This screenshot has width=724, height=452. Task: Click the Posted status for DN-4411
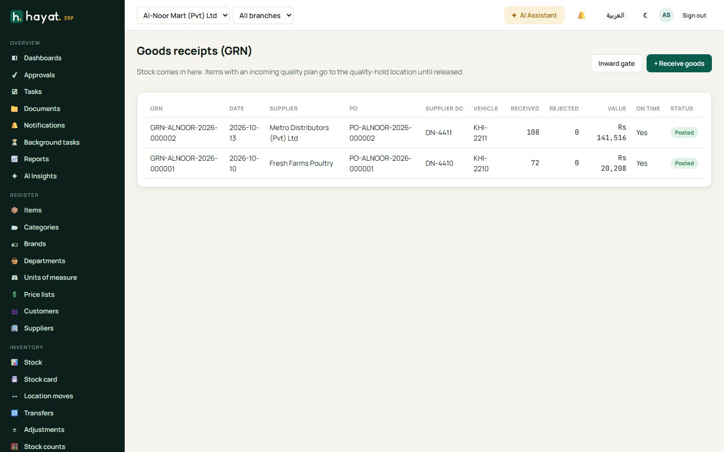[x=684, y=133]
